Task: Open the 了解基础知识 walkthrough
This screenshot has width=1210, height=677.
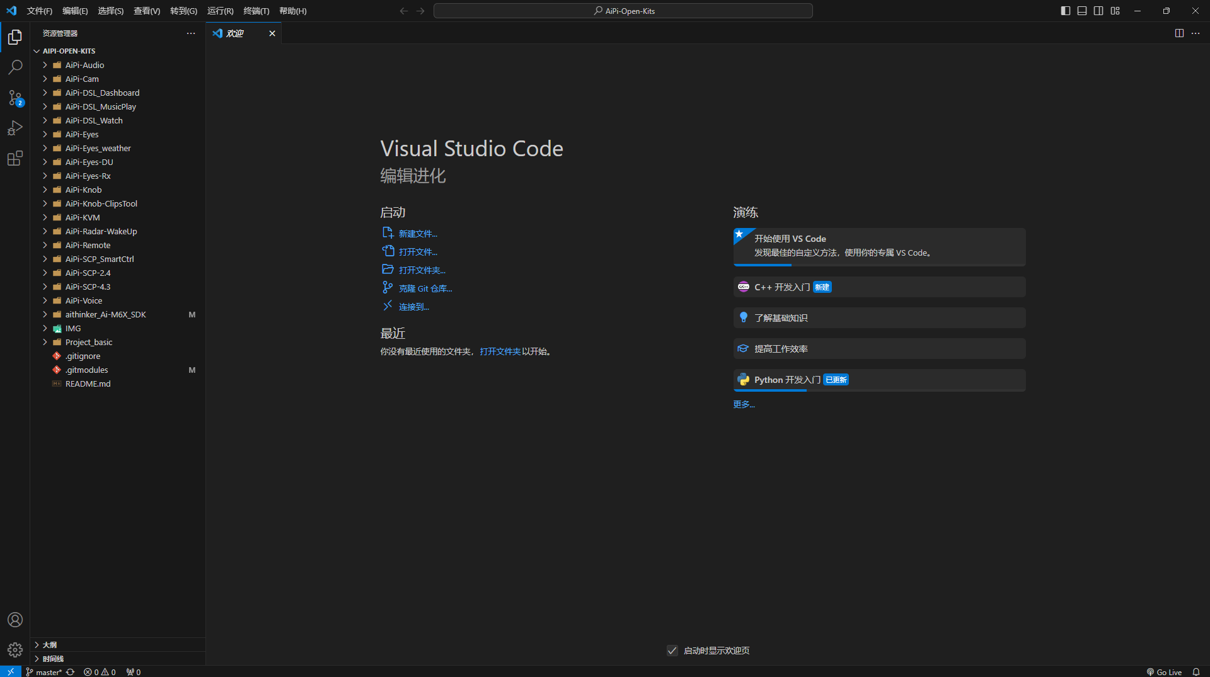Action: tap(879, 318)
